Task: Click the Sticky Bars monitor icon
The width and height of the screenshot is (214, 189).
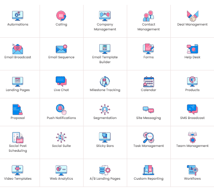Action: (x=105, y=137)
